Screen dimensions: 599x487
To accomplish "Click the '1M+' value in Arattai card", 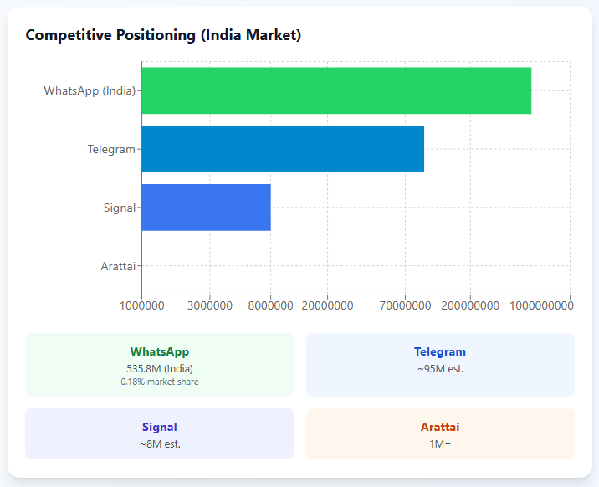I will click(x=440, y=443).
